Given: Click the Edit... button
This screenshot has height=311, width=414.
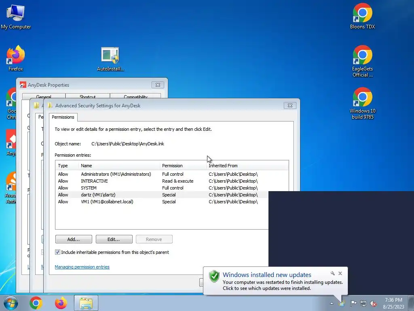Looking at the screenshot, I should tap(114, 239).
